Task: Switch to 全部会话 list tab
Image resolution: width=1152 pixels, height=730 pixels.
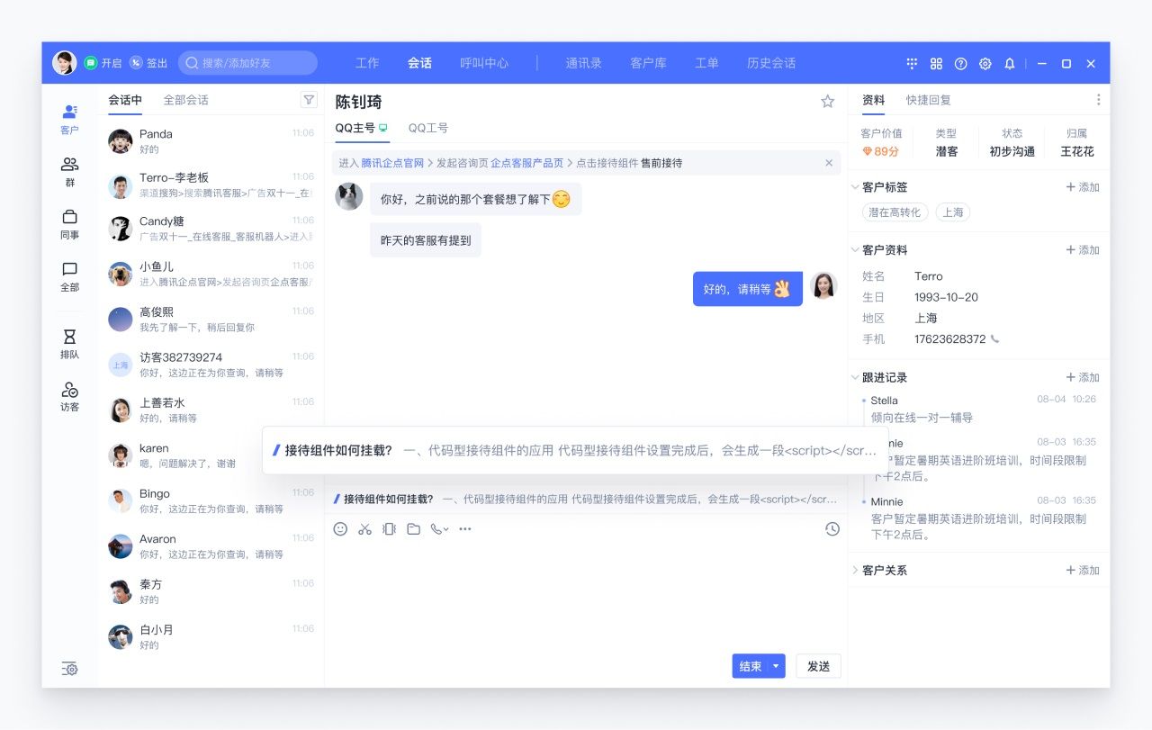Action: [185, 100]
